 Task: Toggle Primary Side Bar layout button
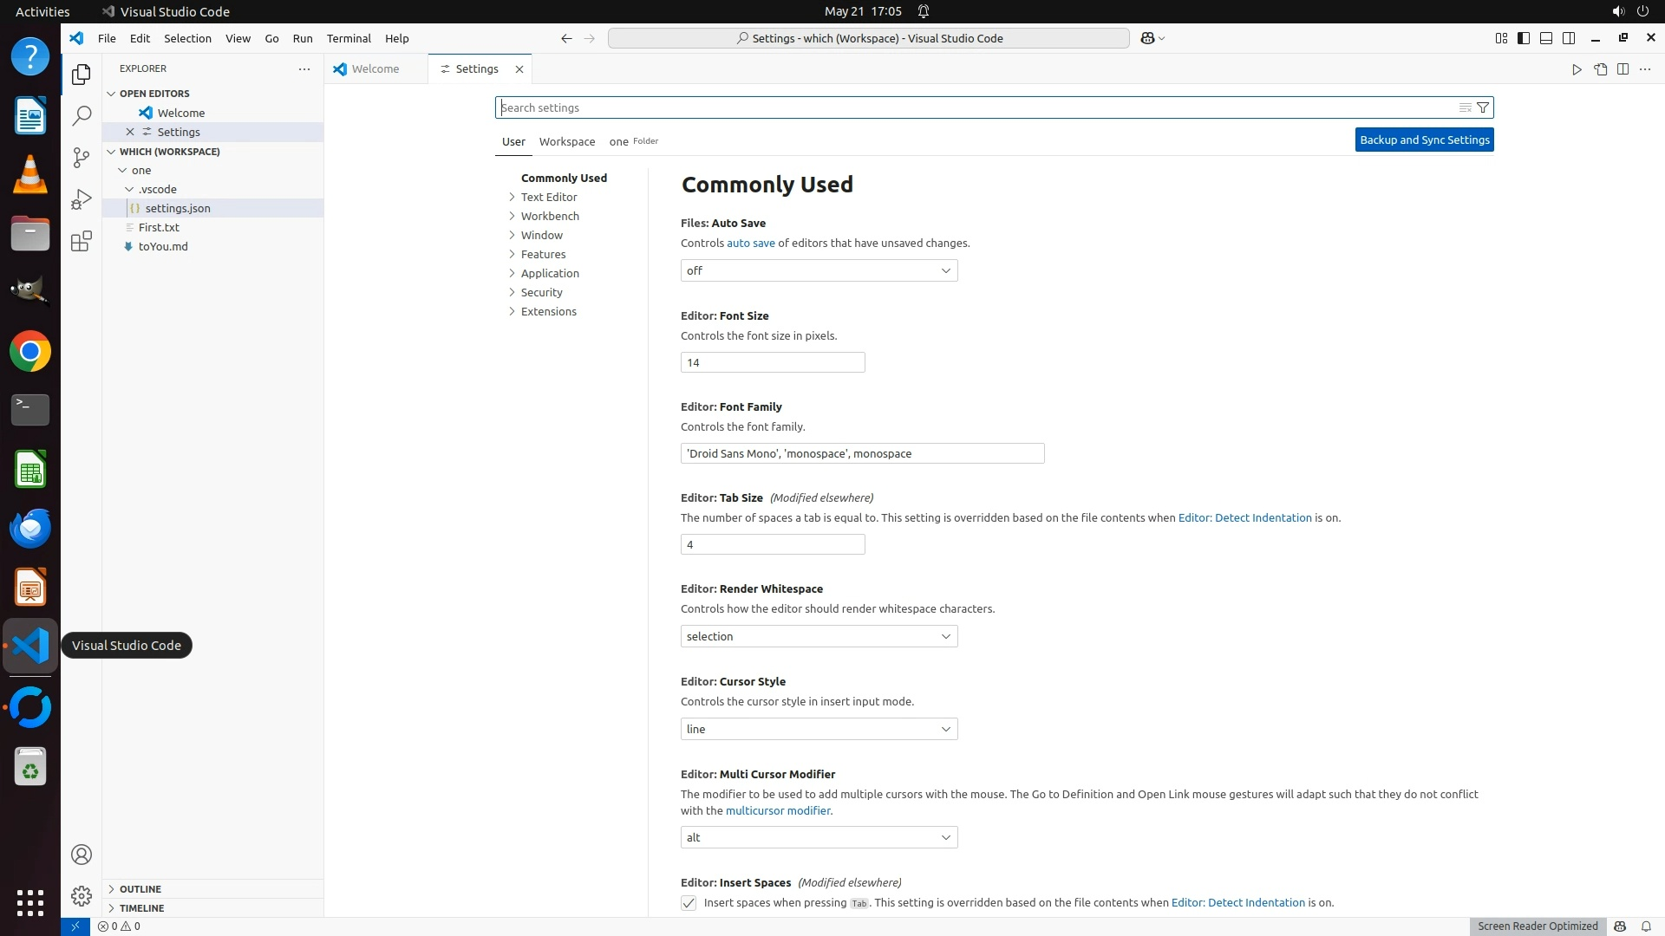pos(1524,38)
